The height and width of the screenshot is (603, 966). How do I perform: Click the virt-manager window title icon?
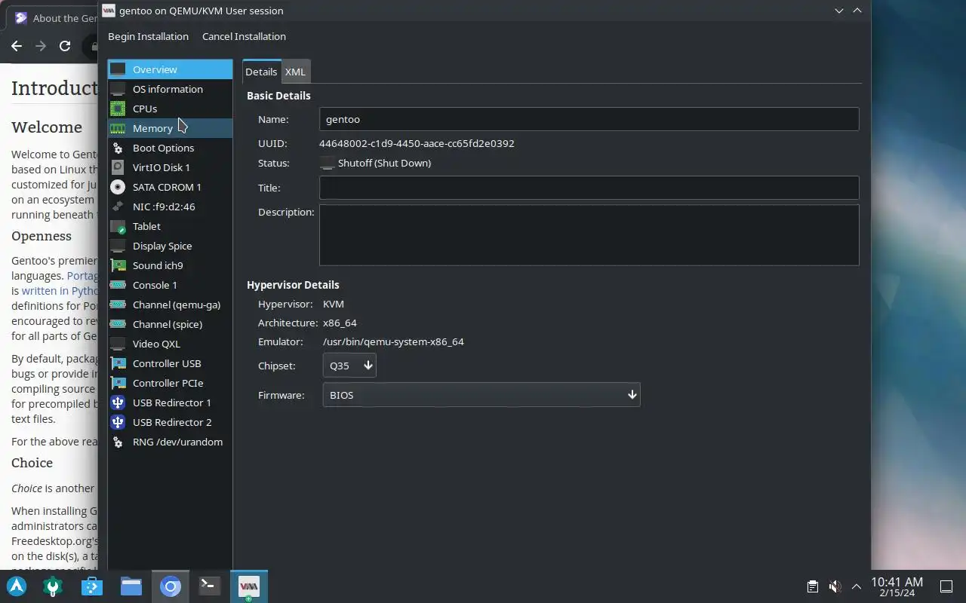pos(109,11)
